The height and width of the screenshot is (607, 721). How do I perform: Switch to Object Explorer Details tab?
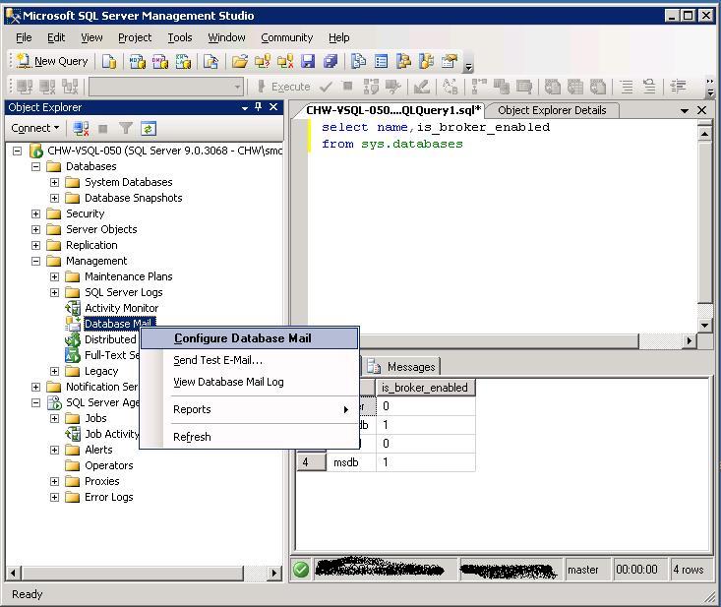point(552,110)
